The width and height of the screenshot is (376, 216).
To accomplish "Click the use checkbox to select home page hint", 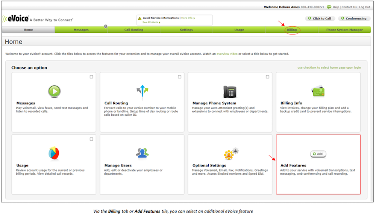I will coord(329,68).
